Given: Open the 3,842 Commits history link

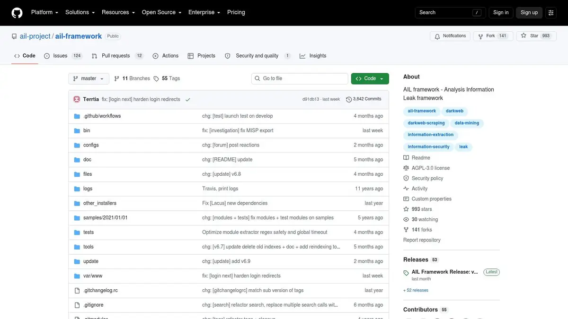Looking at the screenshot, I should (x=364, y=99).
